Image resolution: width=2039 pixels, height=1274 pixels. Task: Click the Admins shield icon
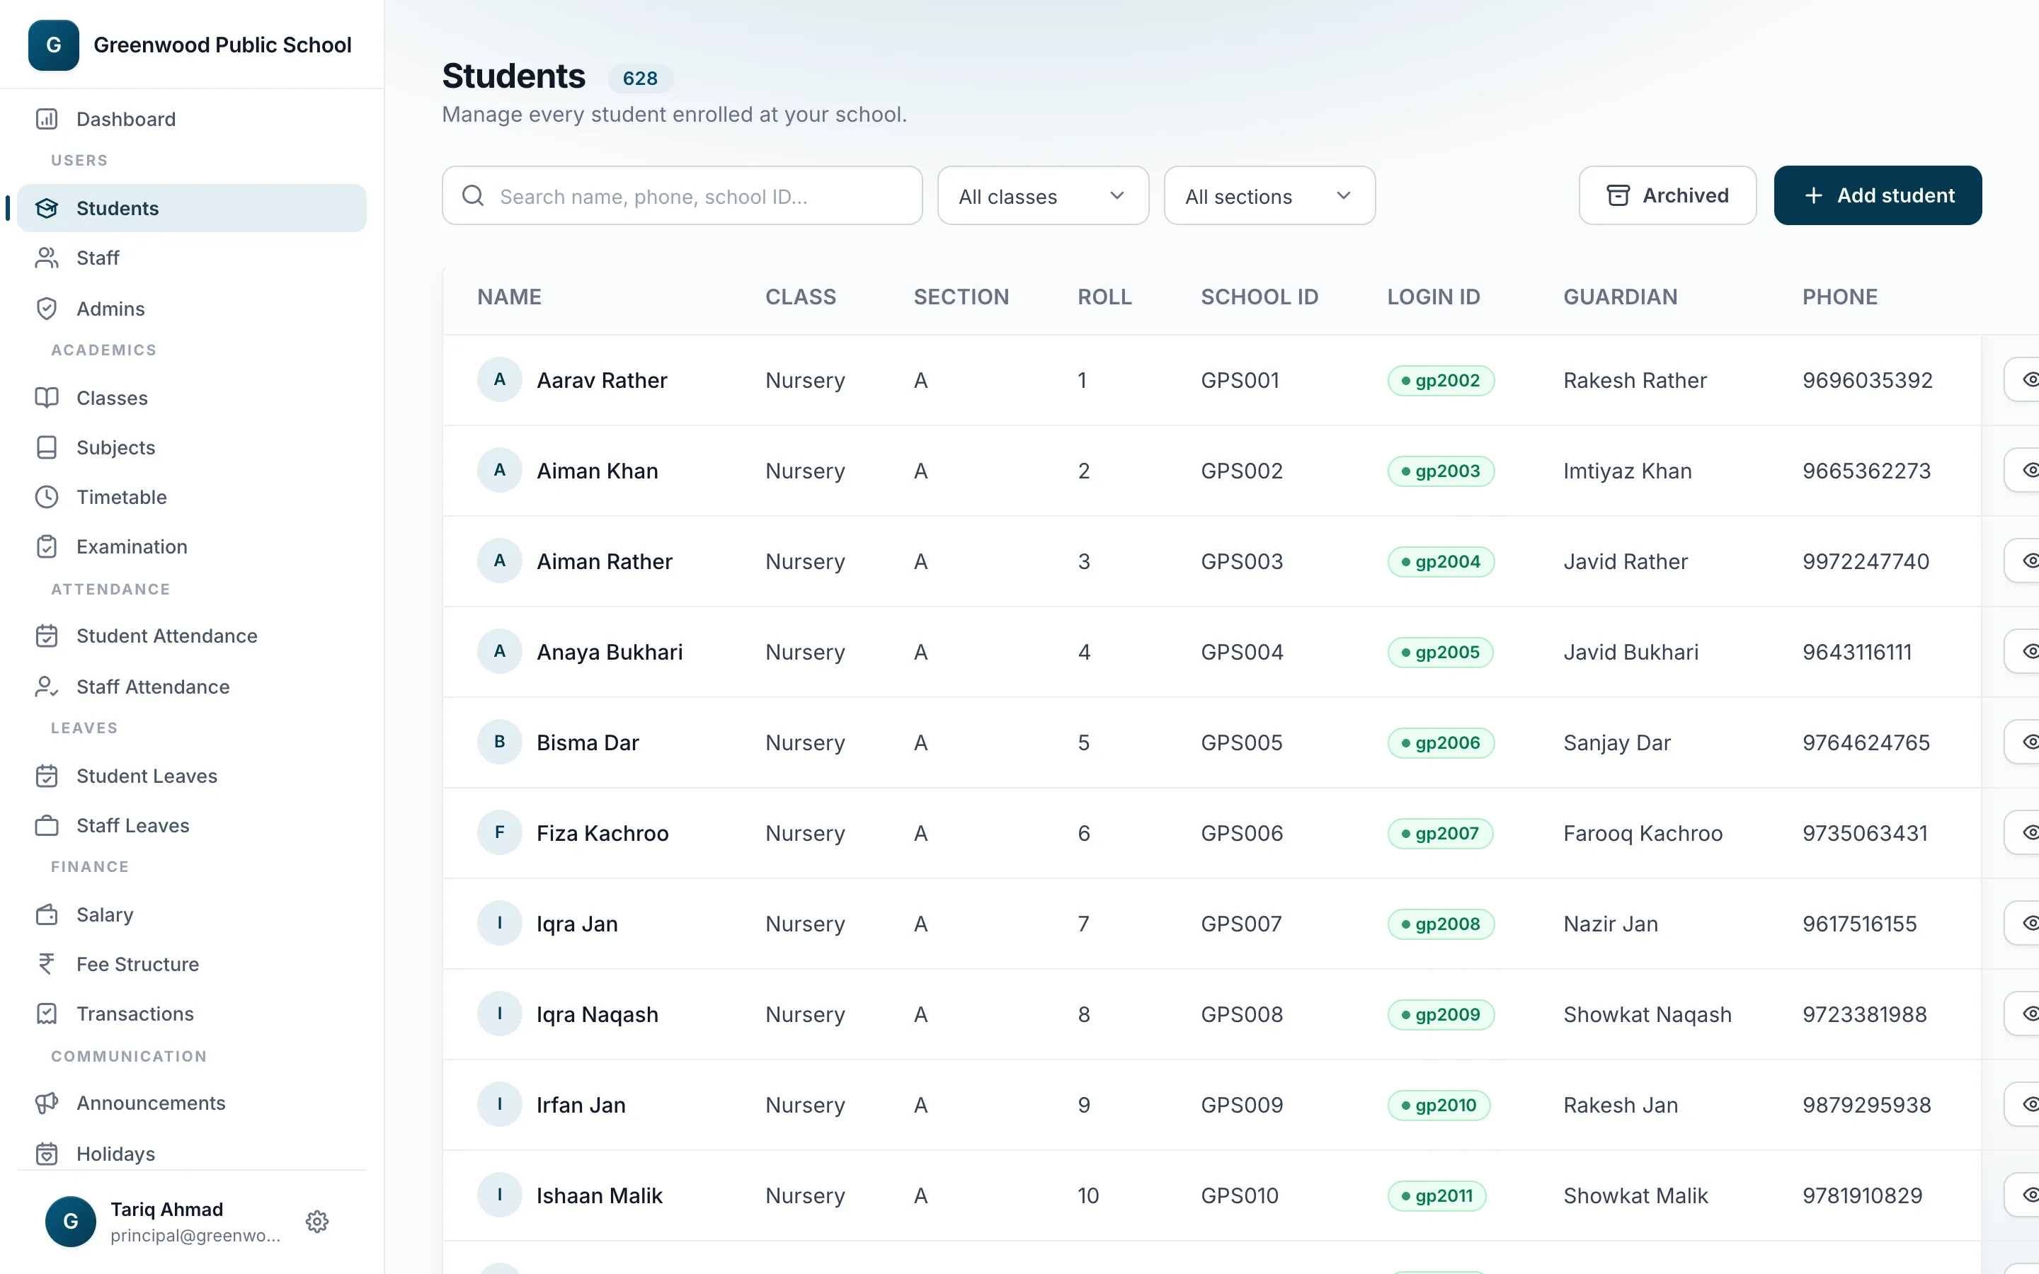coord(47,309)
